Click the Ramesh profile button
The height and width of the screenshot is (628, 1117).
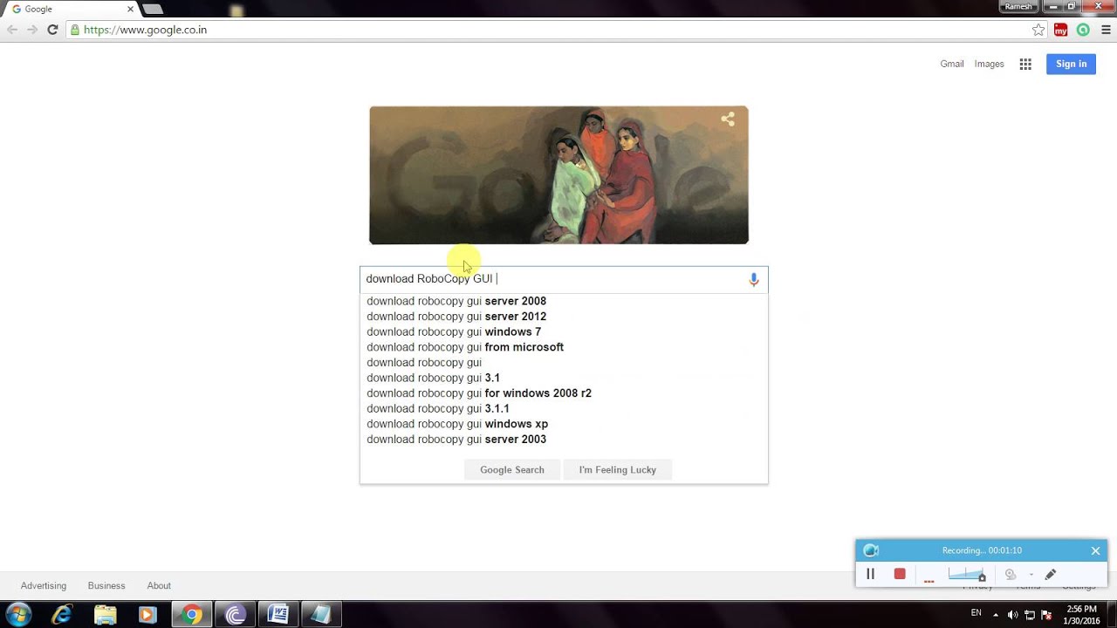tap(1018, 6)
